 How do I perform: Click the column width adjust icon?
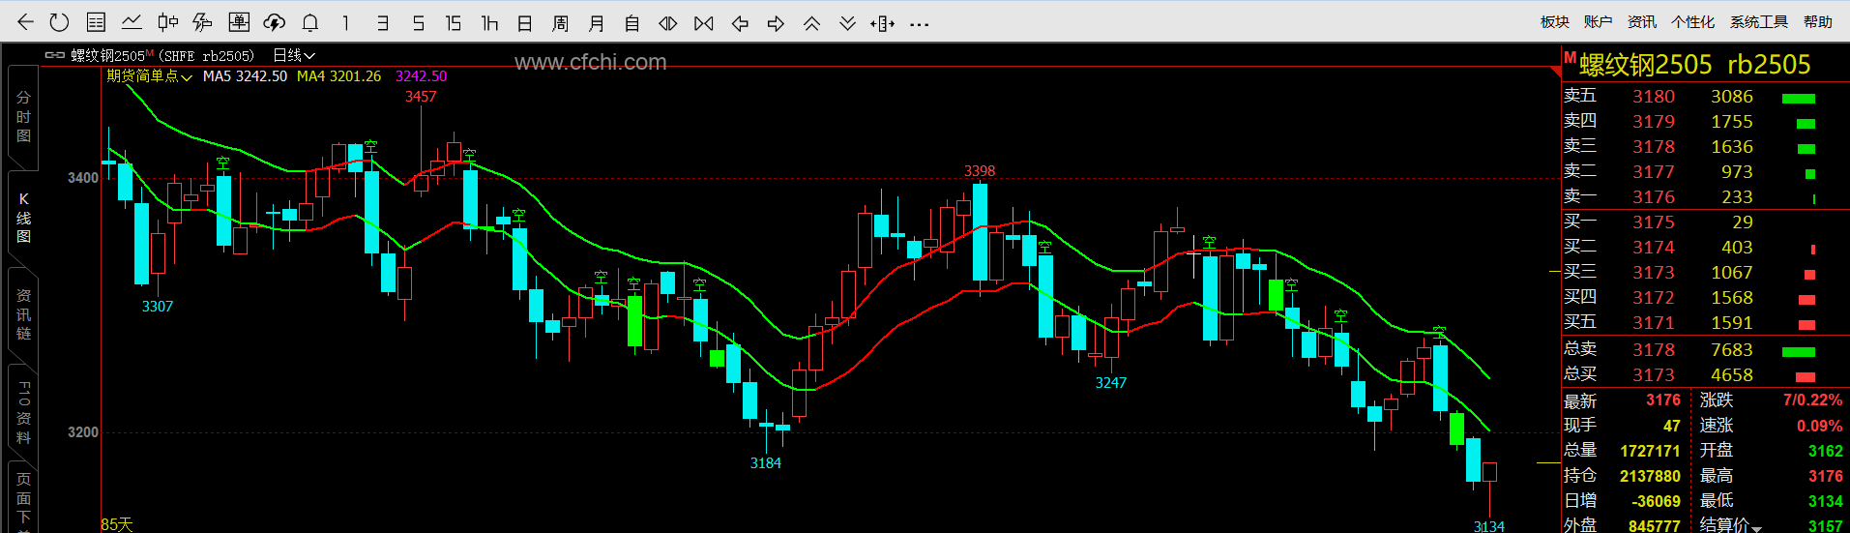(x=883, y=22)
